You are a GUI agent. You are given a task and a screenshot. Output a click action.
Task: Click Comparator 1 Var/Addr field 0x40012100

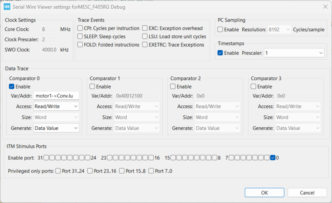pos(137,96)
